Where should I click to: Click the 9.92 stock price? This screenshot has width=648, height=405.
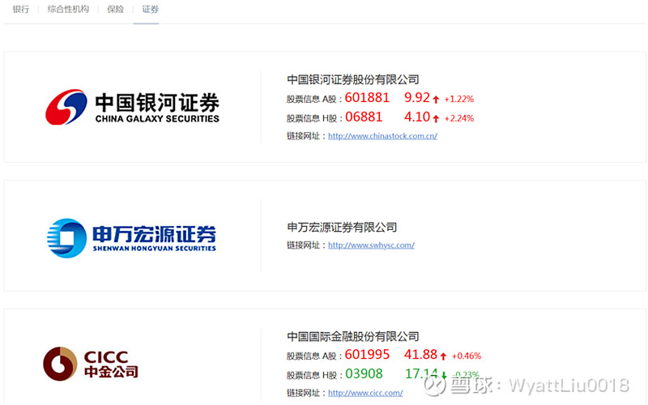click(417, 97)
